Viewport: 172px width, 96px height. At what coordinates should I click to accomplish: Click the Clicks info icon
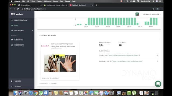click(x=125, y=43)
